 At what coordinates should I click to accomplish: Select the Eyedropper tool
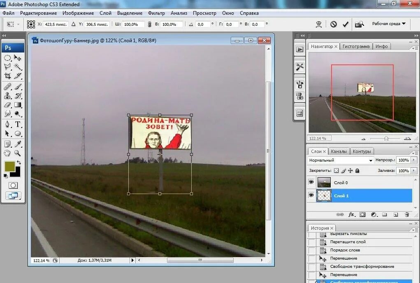(x=18, y=144)
